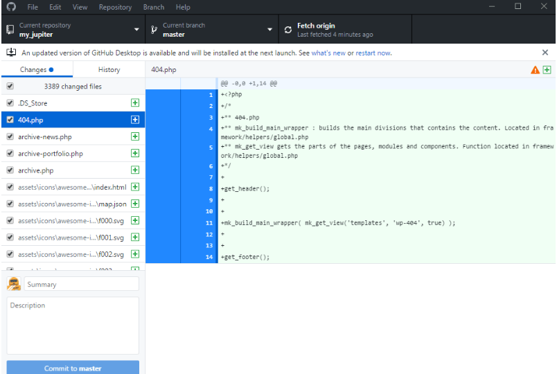
Task: Select the .DS_Store file row
Action: click(x=73, y=103)
